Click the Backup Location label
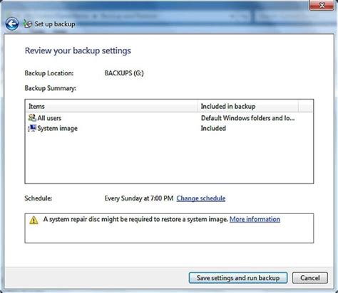 pos(49,73)
